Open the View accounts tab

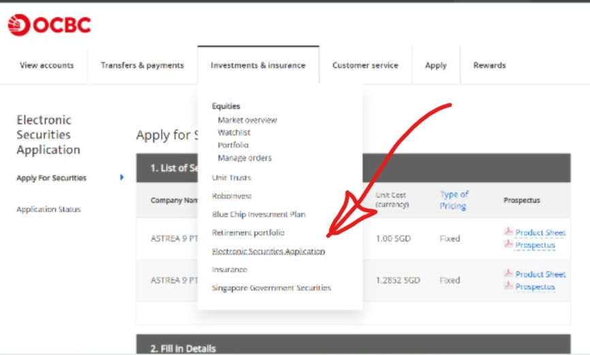click(x=46, y=65)
